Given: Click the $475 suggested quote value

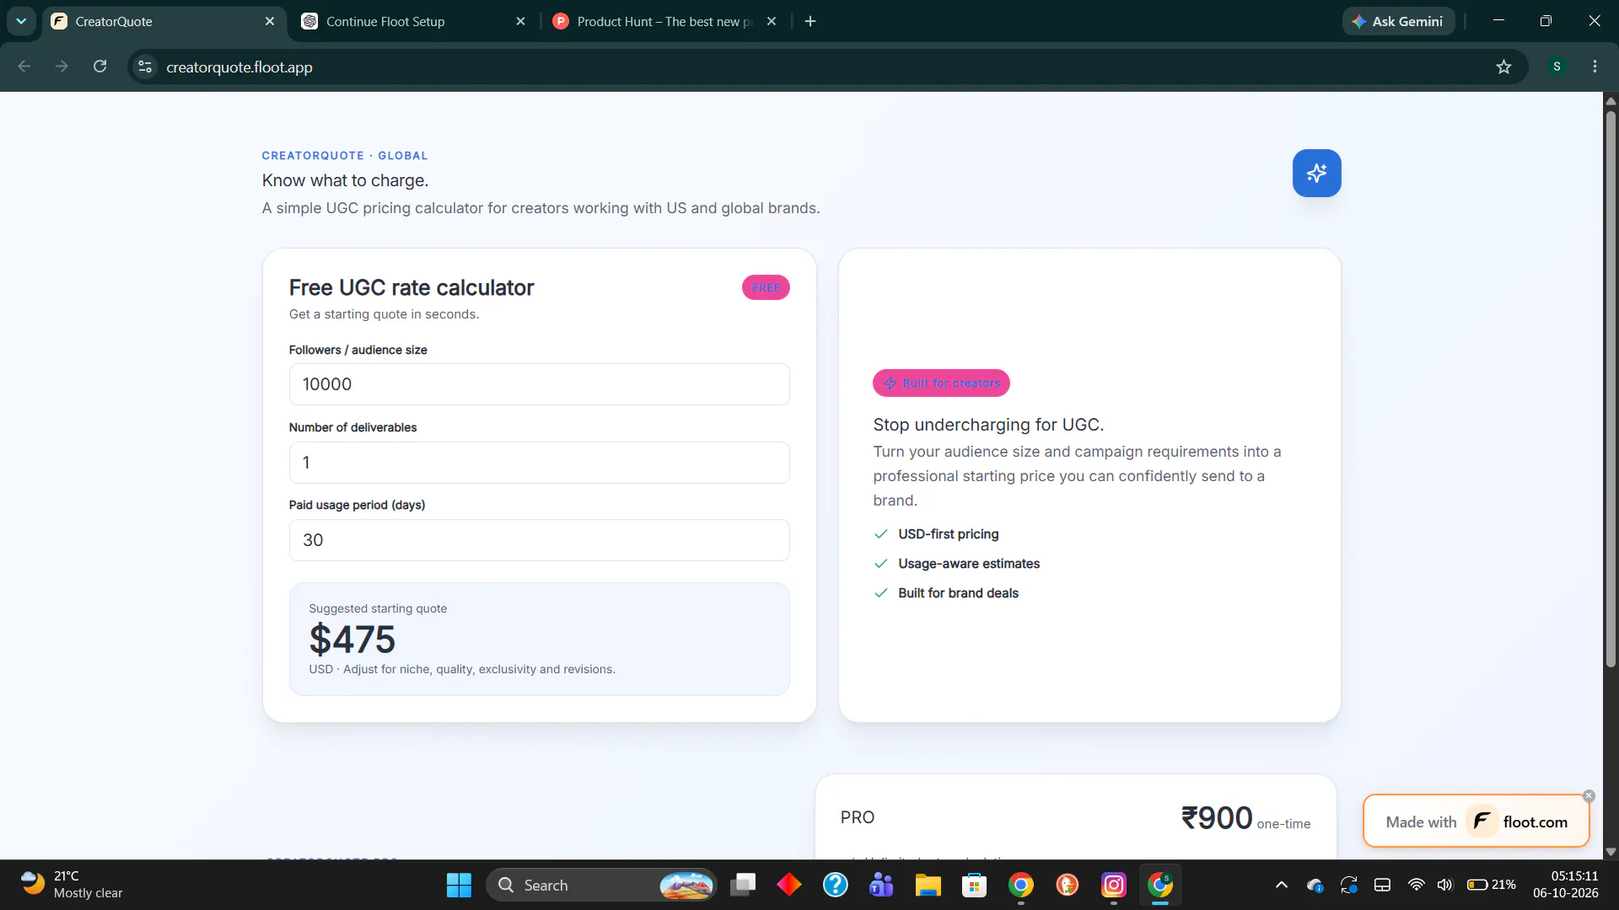Looking at the screenshot, I should coord(352,640).
